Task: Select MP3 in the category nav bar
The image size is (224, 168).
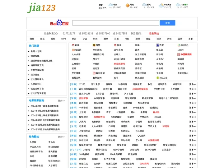Action: [x=63, y=39]
